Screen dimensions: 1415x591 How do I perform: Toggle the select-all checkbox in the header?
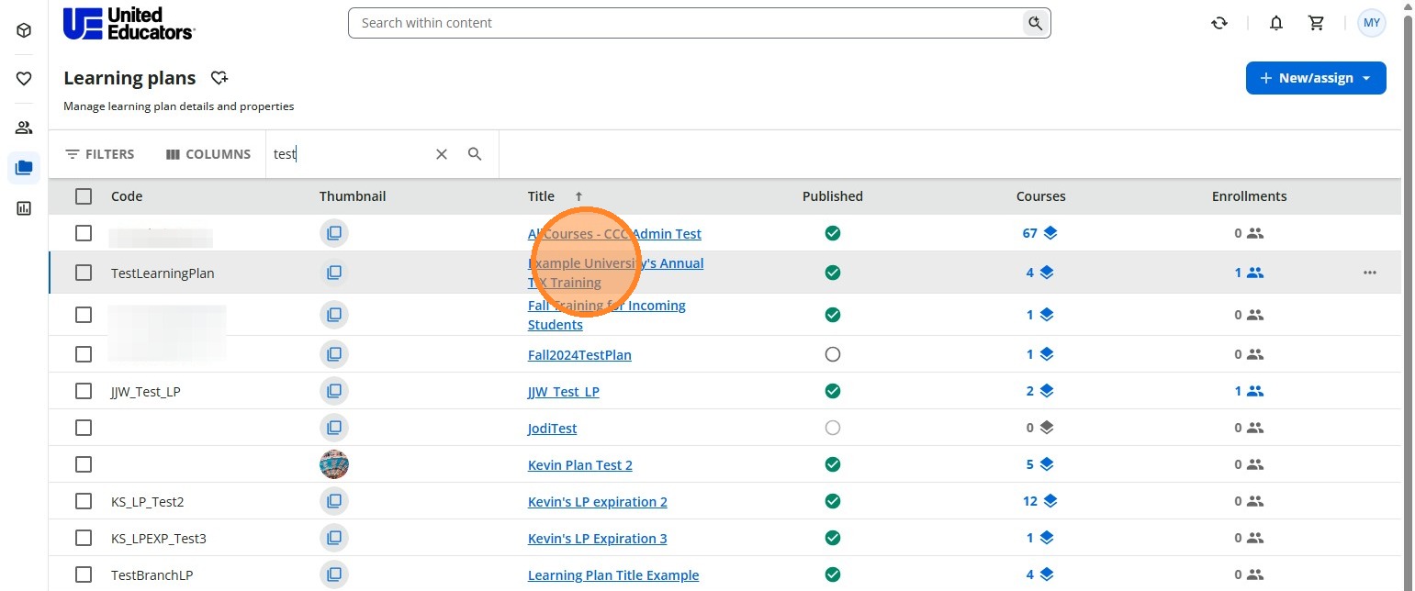click(84, 195)
